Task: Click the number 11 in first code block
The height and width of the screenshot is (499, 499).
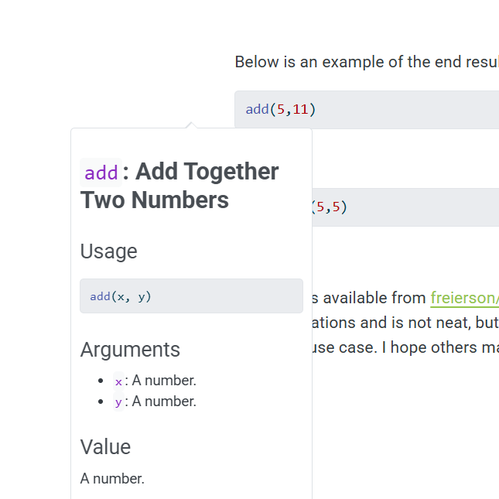Action: (300, 109)
